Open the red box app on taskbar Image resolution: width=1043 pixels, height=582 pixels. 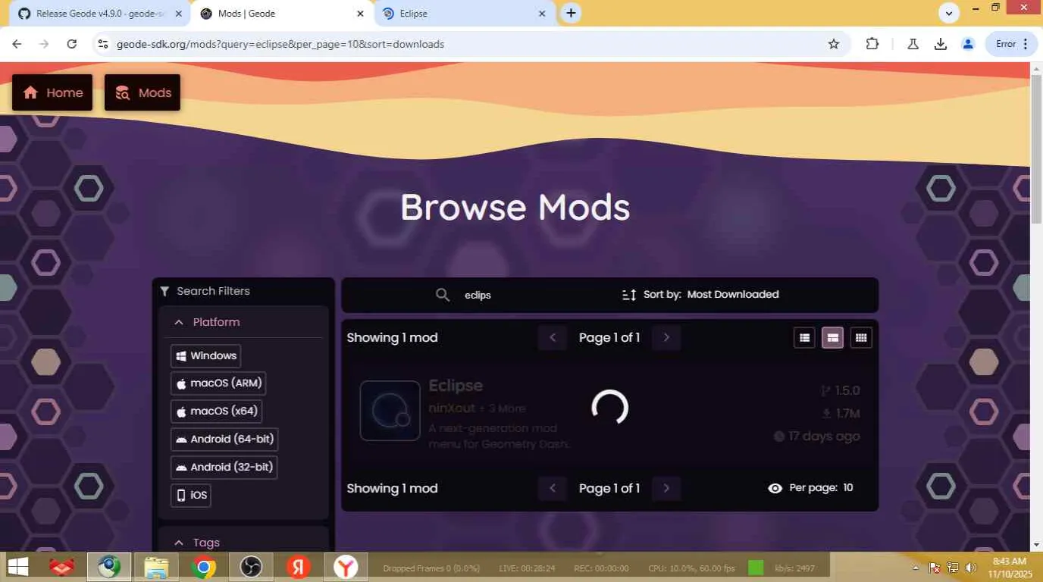[62, 567]
